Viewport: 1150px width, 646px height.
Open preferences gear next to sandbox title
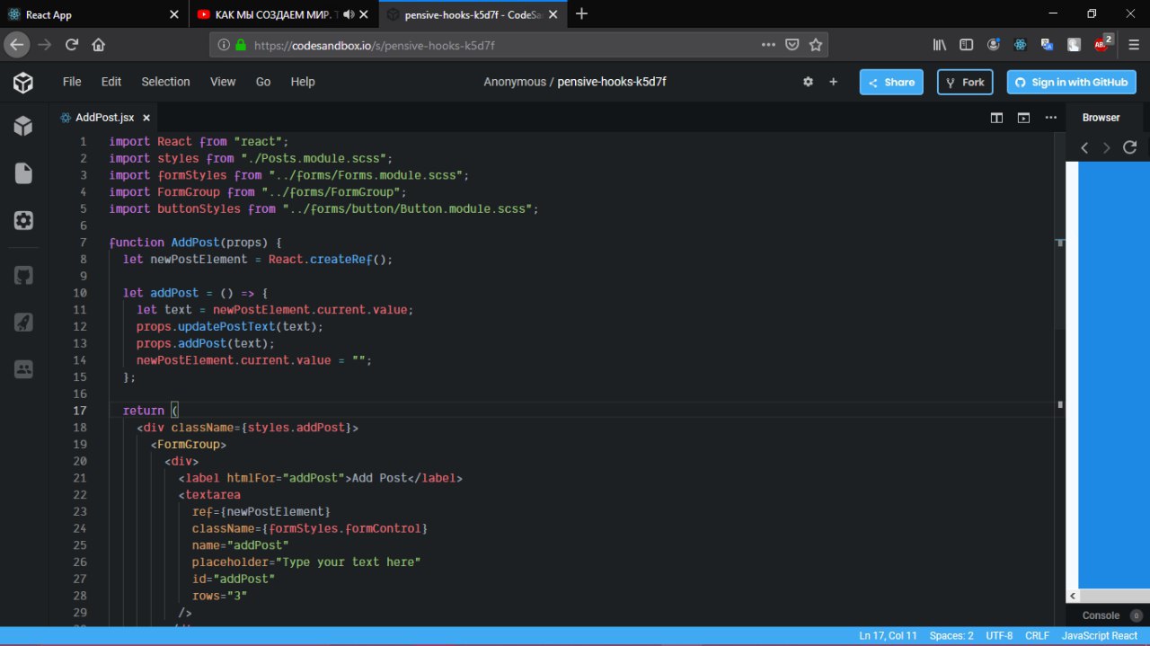click(808, 82)
